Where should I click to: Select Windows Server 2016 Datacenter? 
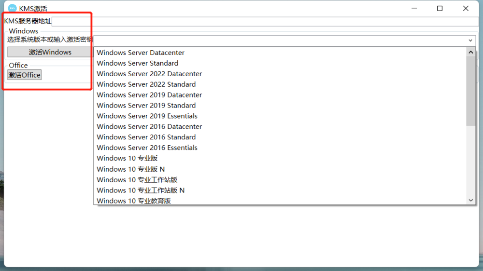(280, 126)
